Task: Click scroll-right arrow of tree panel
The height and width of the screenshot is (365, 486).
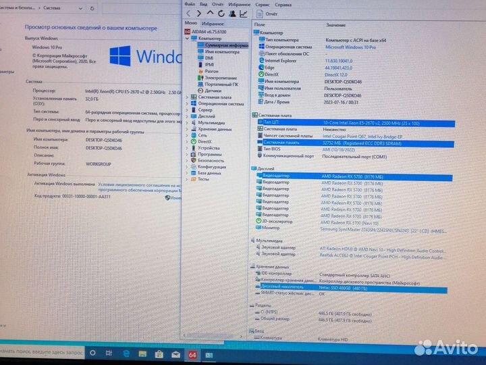Action: (241, 336)
